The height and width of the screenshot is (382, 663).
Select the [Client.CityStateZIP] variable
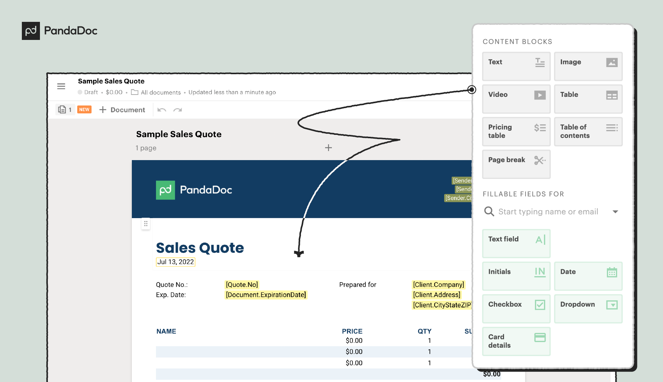442,305
